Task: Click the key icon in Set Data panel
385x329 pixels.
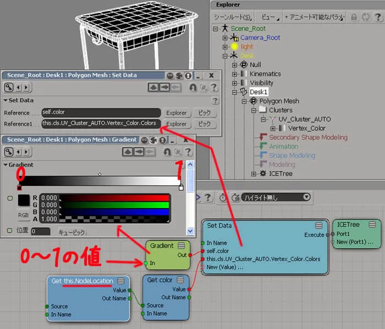Action: tap(9, 87)
